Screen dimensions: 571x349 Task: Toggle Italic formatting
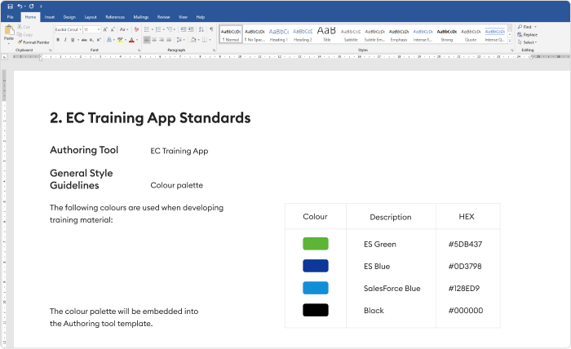point(65,40)
